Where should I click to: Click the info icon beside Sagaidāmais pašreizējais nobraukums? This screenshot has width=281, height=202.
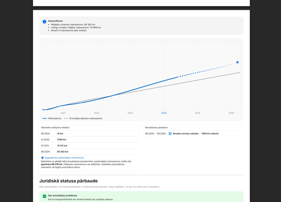(x=42, y=158)
